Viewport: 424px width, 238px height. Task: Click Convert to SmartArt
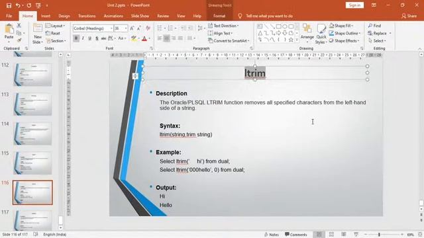point(229,41)
